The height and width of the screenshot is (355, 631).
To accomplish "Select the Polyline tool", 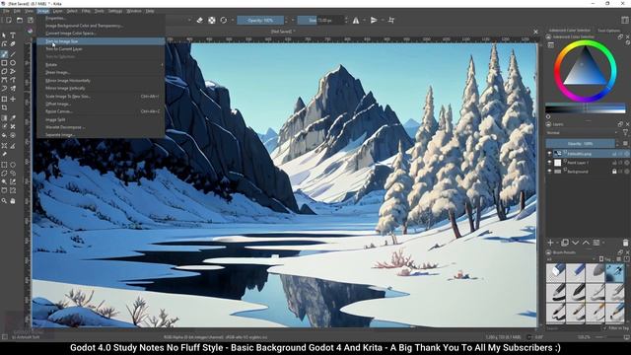I will (x=13, y=71).
